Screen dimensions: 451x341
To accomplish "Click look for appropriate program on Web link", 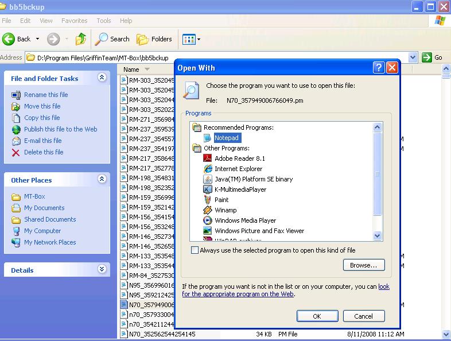I will click(x=238, y=294).
